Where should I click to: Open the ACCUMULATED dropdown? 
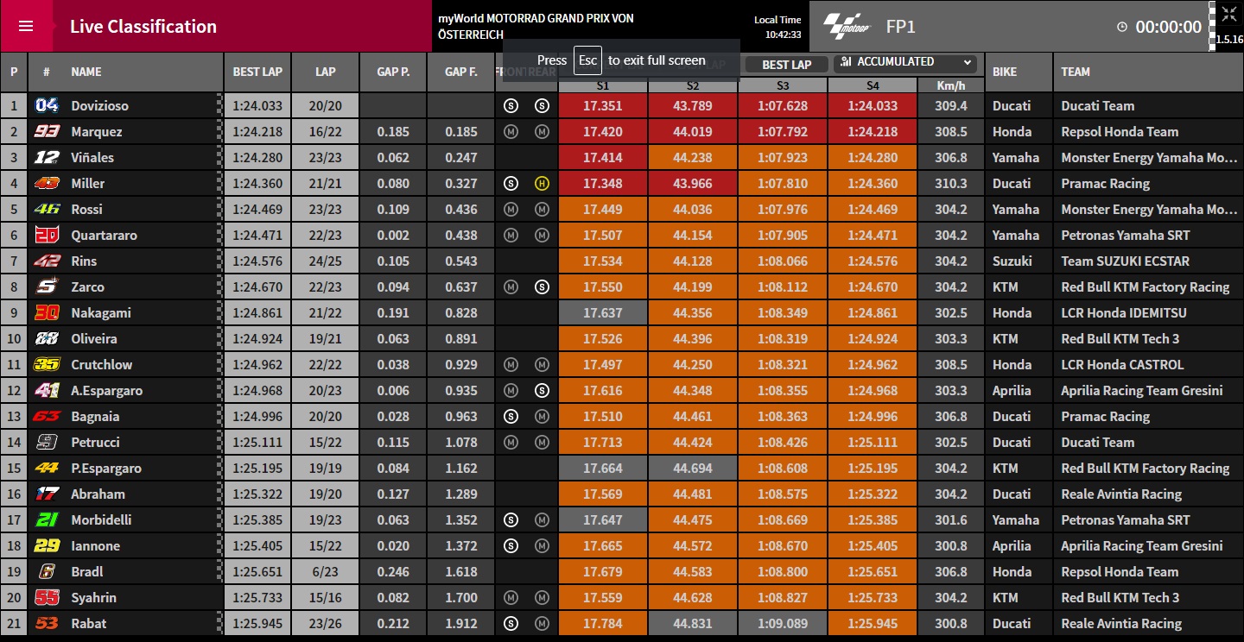click(x=906, y=63)
